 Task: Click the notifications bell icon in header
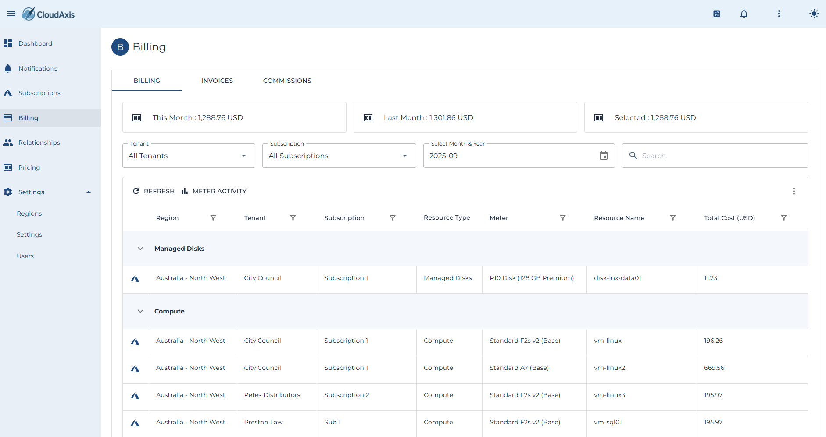pyautogui.click(x=744, y=14)
